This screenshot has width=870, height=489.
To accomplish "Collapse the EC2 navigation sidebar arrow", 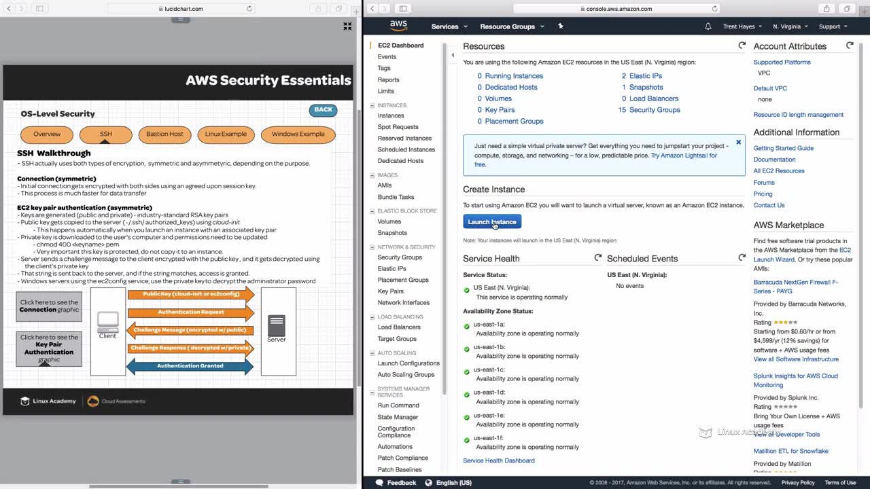I will (x=453, y=55).
